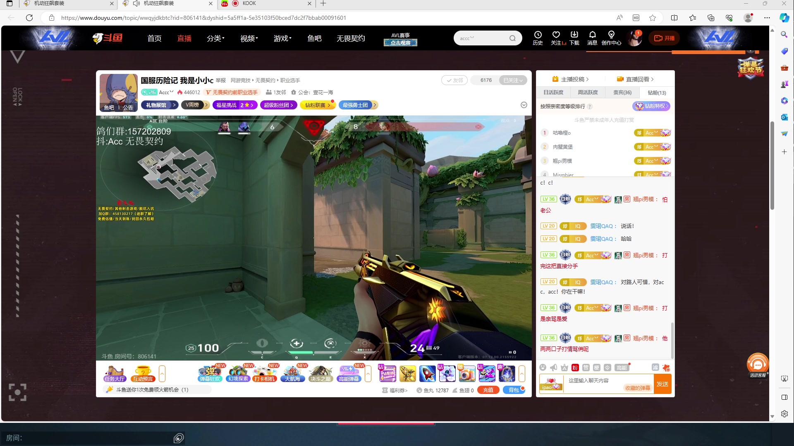Screen dimensions: 794x446
Task: Switch to 贵宾(36) tab
Action: pyautogui.click(x=622, y=93)
